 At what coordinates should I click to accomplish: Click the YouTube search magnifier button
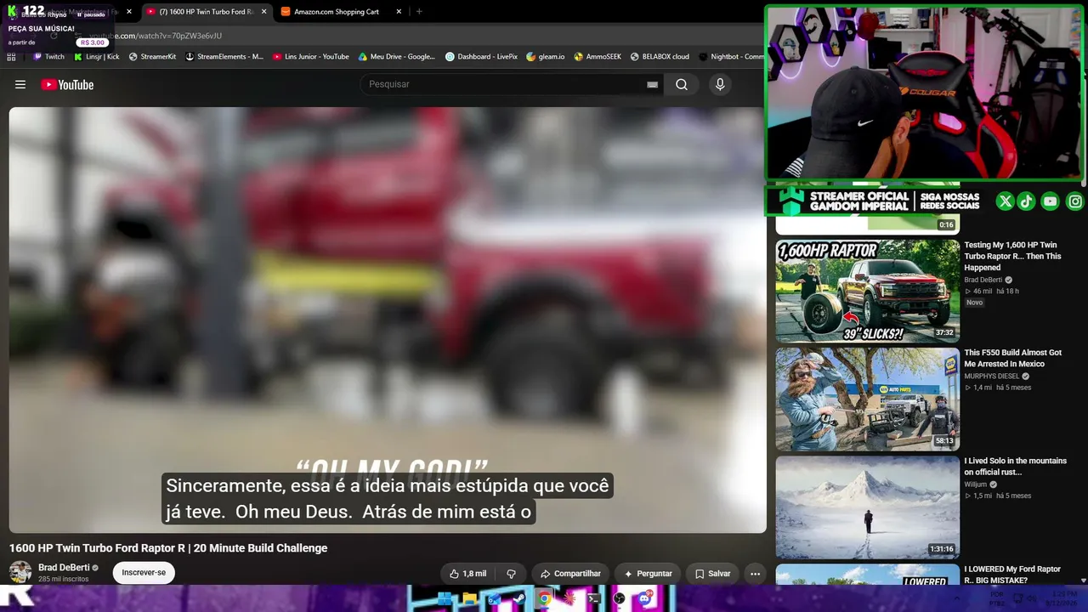click(x=682, y=84)
